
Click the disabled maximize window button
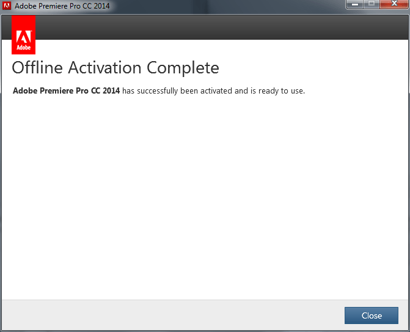point(372,4)
